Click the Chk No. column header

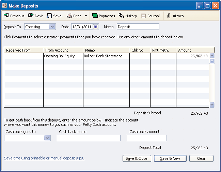[140, 50]
